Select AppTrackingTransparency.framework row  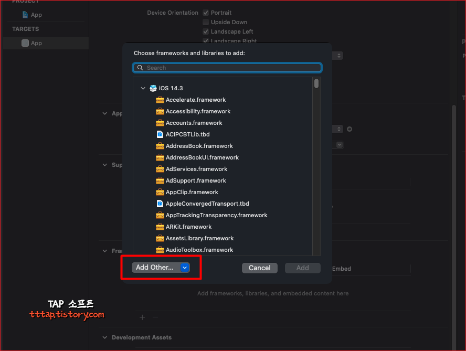tap(223, 215)
